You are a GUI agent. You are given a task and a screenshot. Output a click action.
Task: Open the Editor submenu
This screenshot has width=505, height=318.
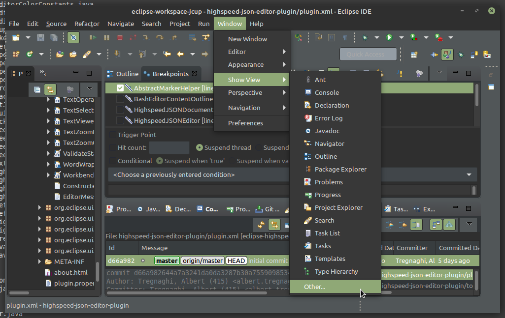point(252,52)
